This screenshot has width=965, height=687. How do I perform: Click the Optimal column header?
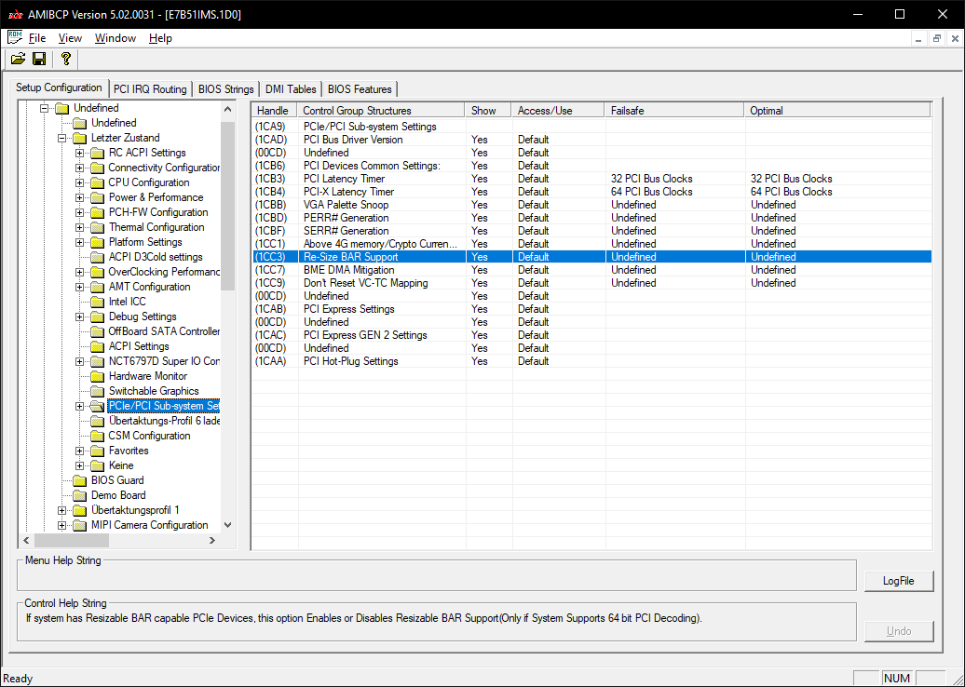click(837, 111)
